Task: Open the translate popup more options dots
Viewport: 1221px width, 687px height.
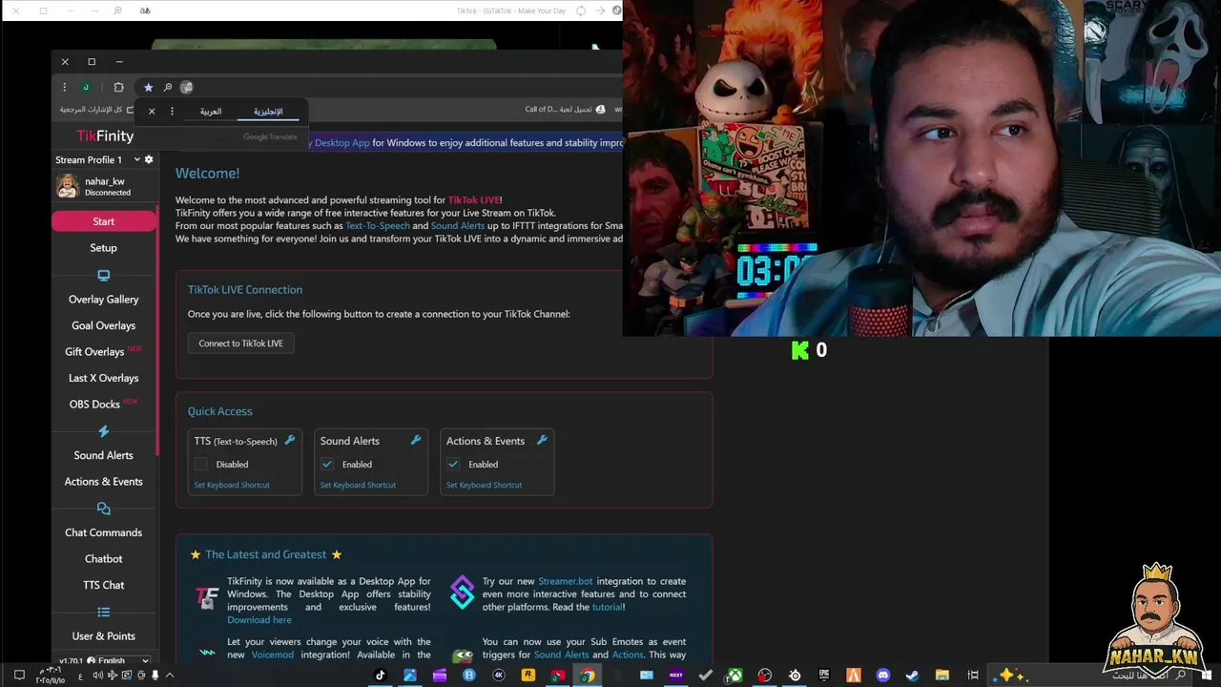Action: tap(172, 112)
